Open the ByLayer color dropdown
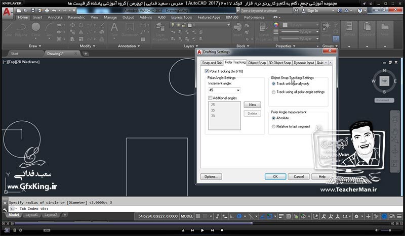This screenshot has width=405, height=236. pyautogui.click(x=300, y=25)
